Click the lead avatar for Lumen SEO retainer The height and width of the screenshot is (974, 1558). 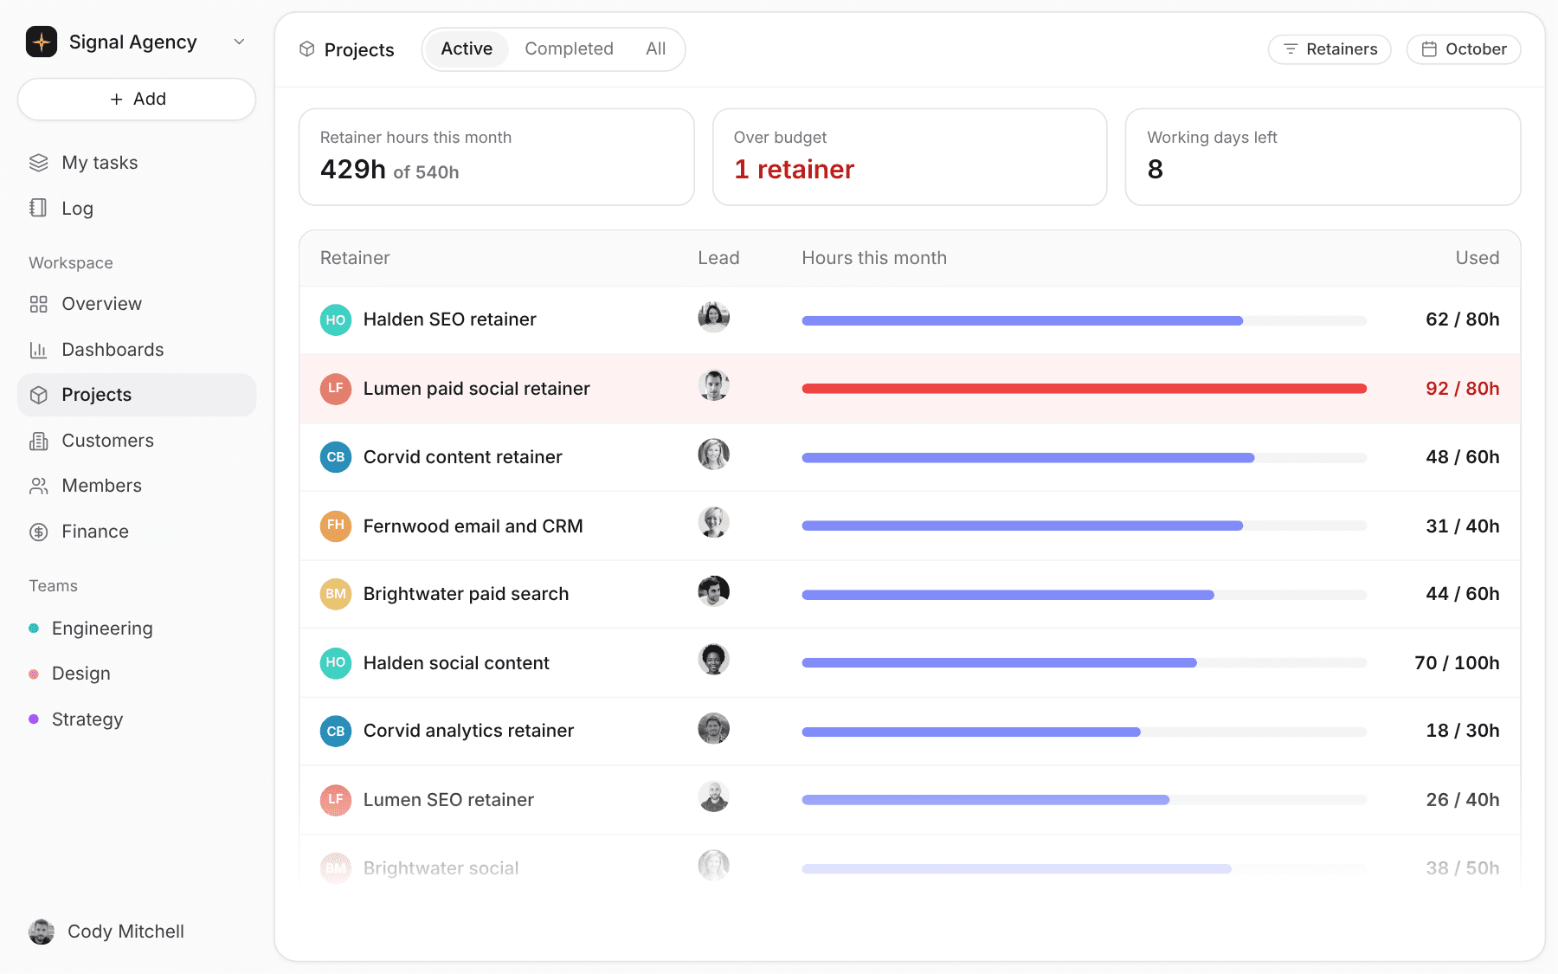point(714,797)
